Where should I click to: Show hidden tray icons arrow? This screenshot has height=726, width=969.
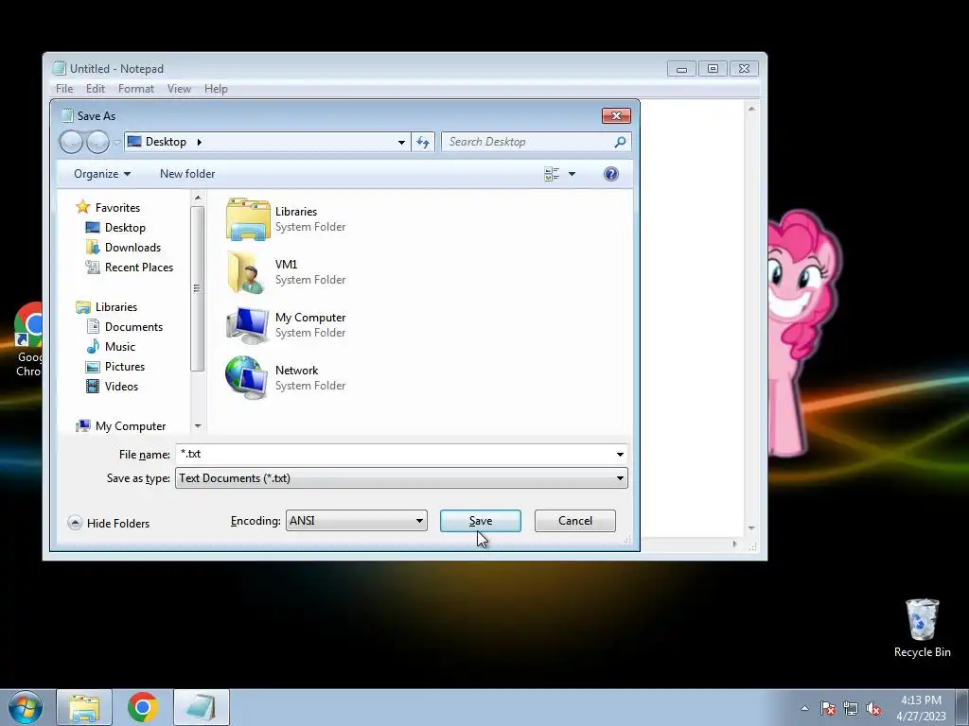pos(804,708)
